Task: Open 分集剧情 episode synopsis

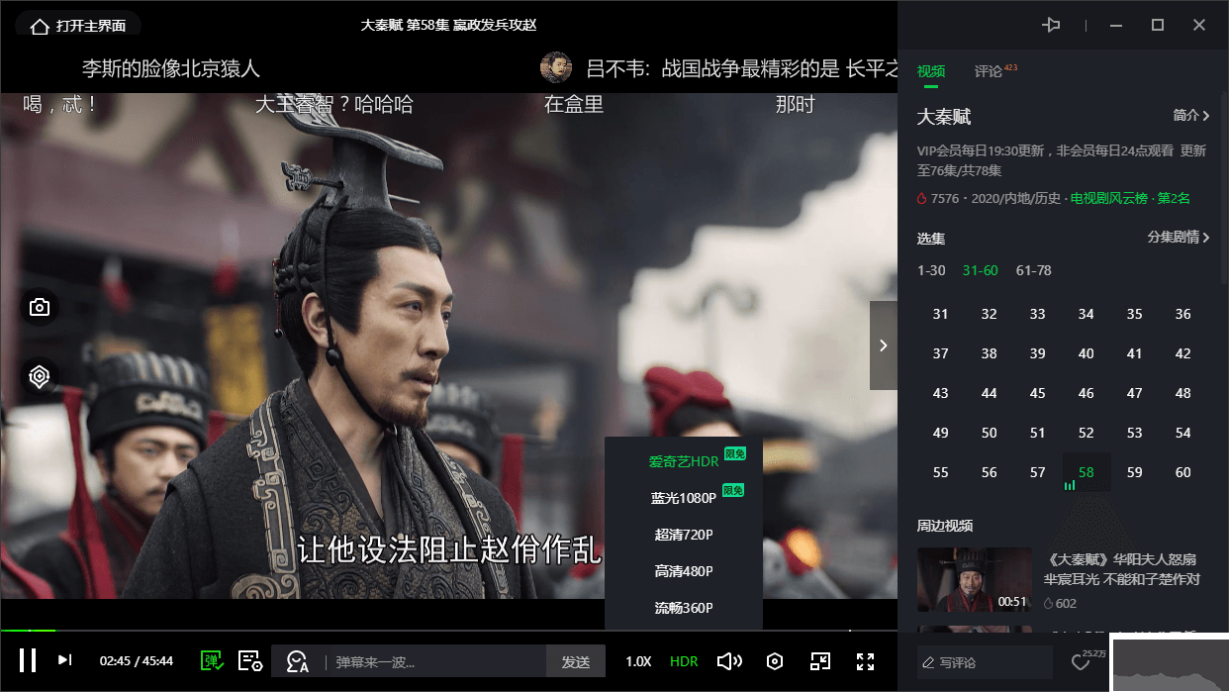Action: tap(1179, 238)
